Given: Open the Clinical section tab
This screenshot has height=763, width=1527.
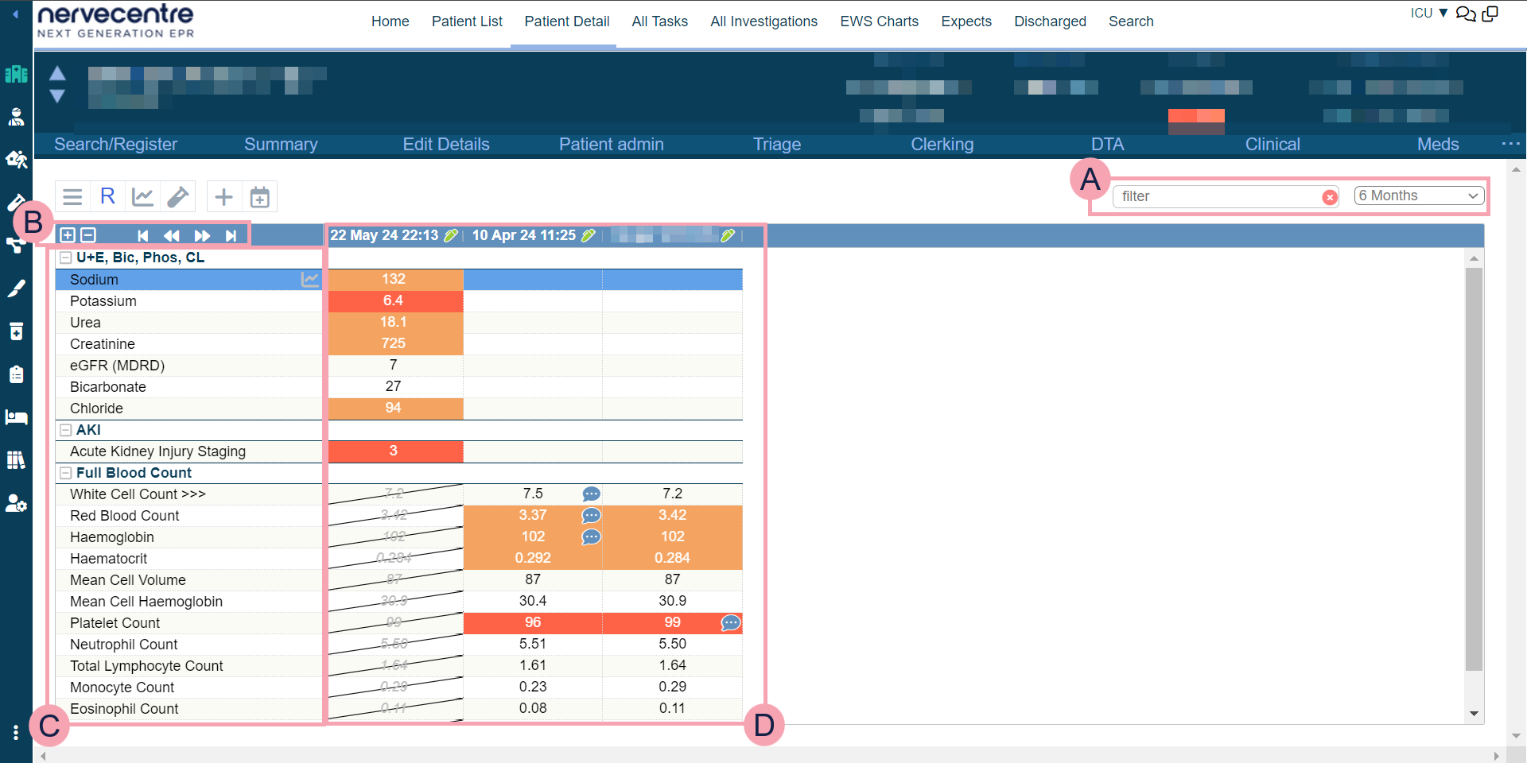Looking at the screenshot, I should (1272, 144).
